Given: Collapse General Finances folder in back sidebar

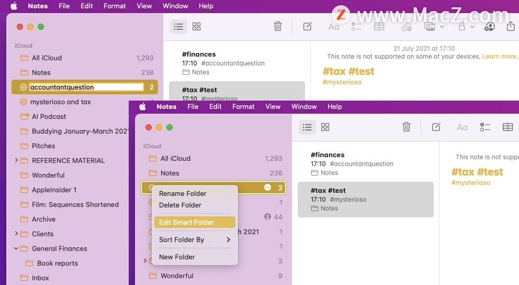Looking at the screenshot, I should pyautogui.click(x=16, y=248).
